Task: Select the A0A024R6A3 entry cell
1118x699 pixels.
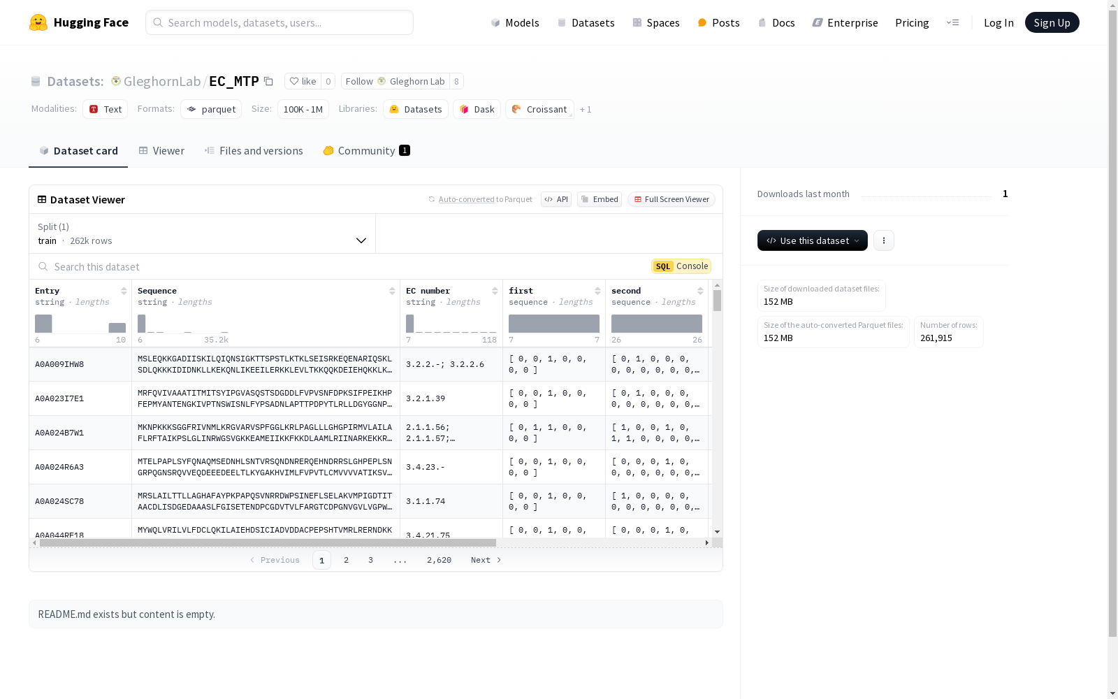Action: [x=80, y=467]
